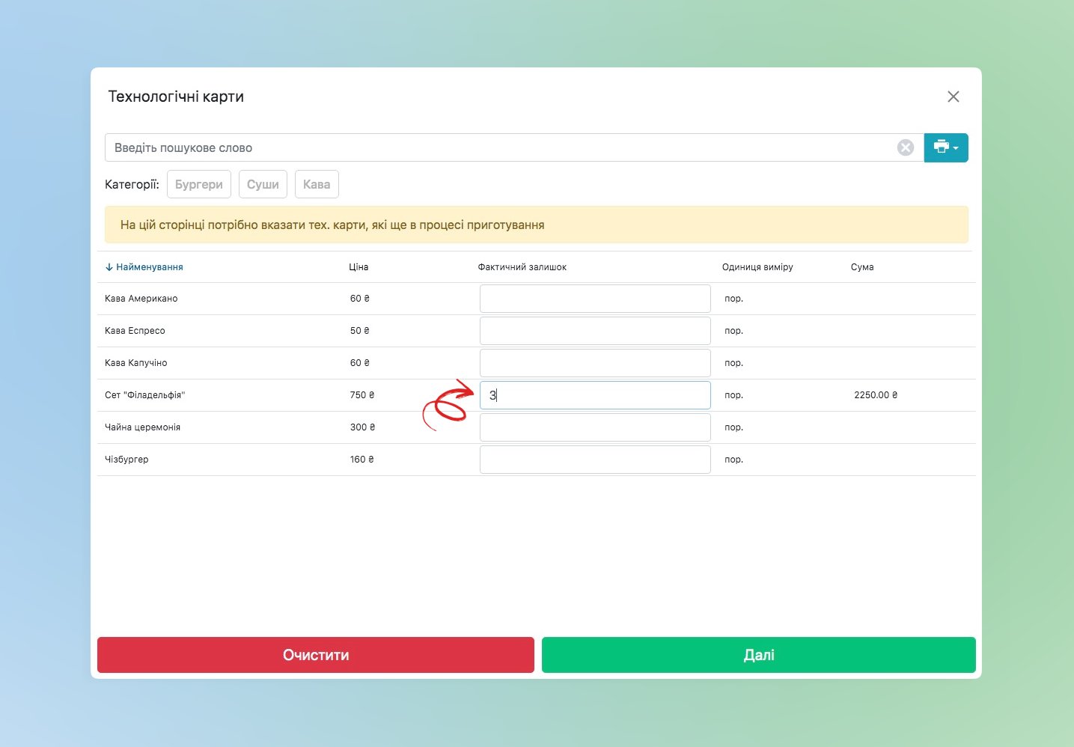Focus the Кава Капучіно quantity input
This screenshot has width=1074, height=747.
coord(594,363)
